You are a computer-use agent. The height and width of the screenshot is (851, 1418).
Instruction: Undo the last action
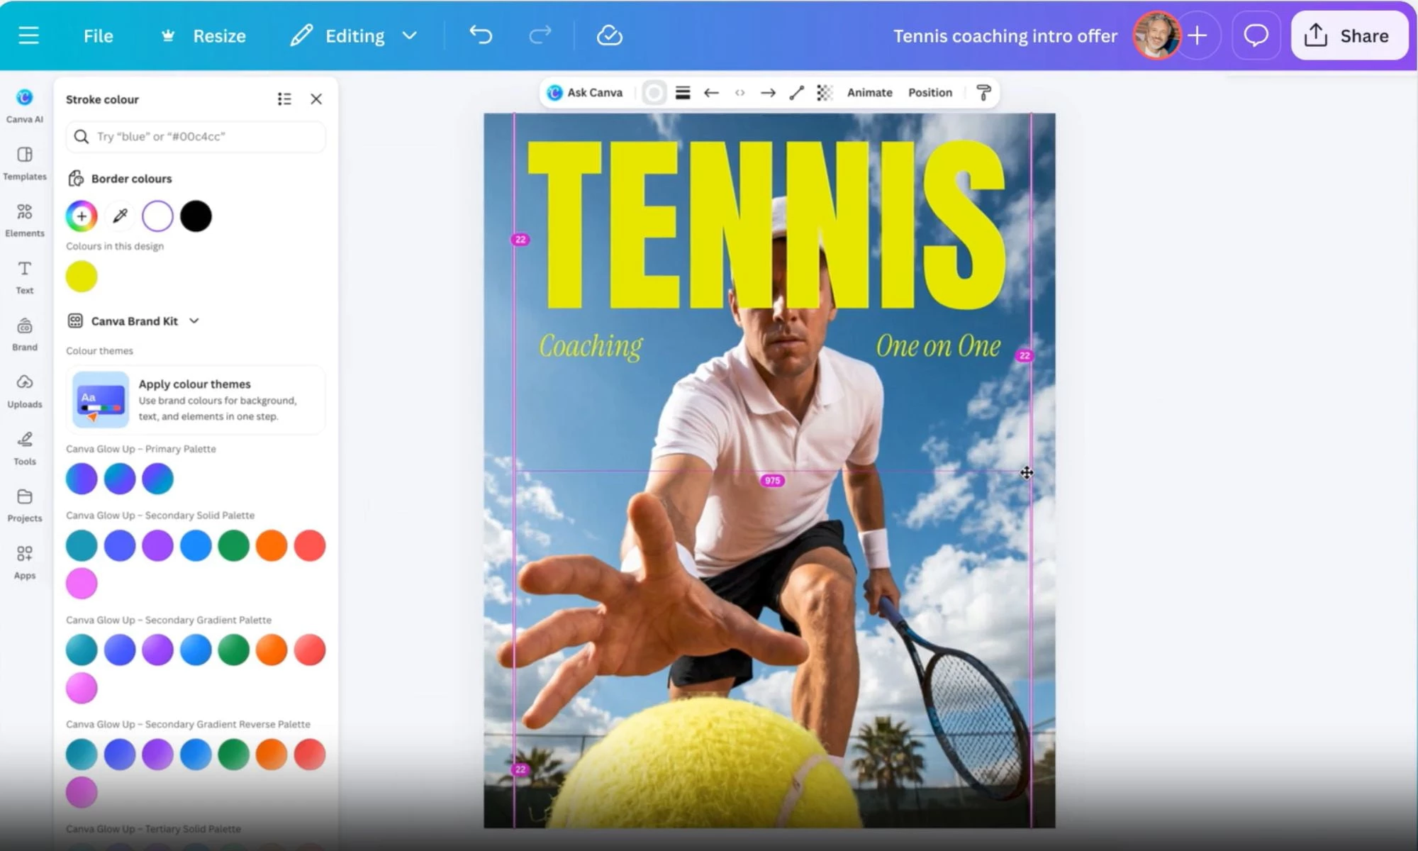click(481, 35)
